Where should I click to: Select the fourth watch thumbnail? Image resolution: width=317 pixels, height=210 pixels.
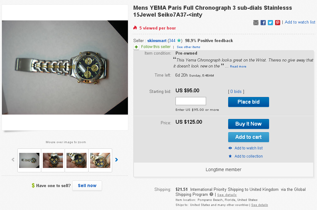[100, 160]
